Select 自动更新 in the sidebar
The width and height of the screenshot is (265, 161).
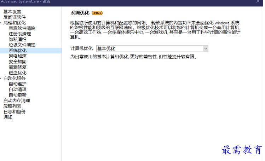click(18, 95)
